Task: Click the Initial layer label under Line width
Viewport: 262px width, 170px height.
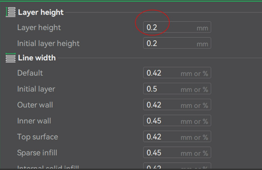Action: tap(36, 89)
